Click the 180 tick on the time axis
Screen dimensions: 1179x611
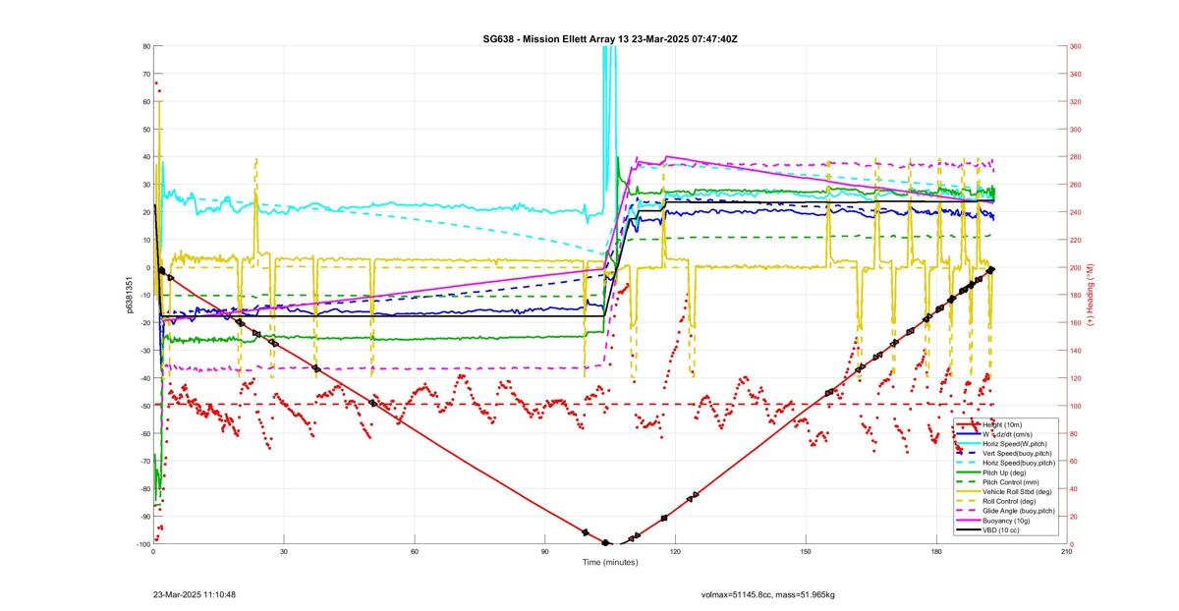pyautogui.click(x=935, y=552)
